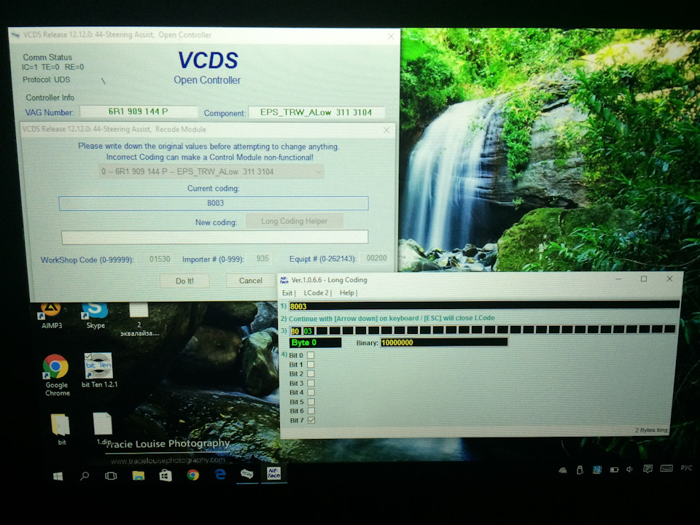Open LCode 2 menu item
700x525 pixels.
click(x=317, y=293)
